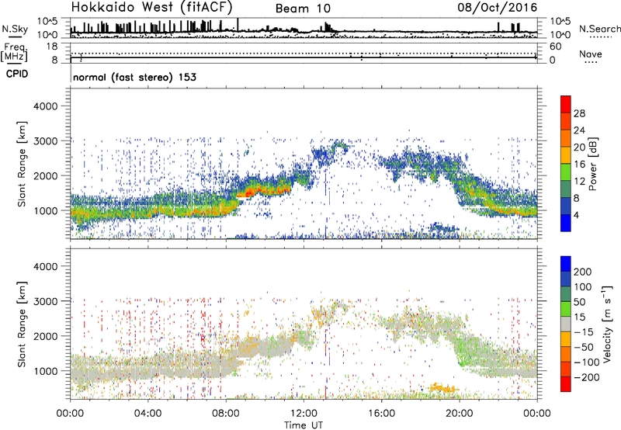
Task: Click the 'N.Sky' legend label
Action: [x=15, y=29]
